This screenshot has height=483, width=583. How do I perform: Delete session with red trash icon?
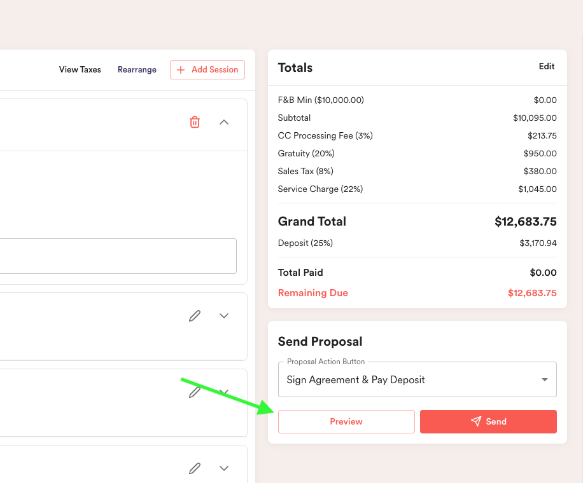(x=195, y=122)
